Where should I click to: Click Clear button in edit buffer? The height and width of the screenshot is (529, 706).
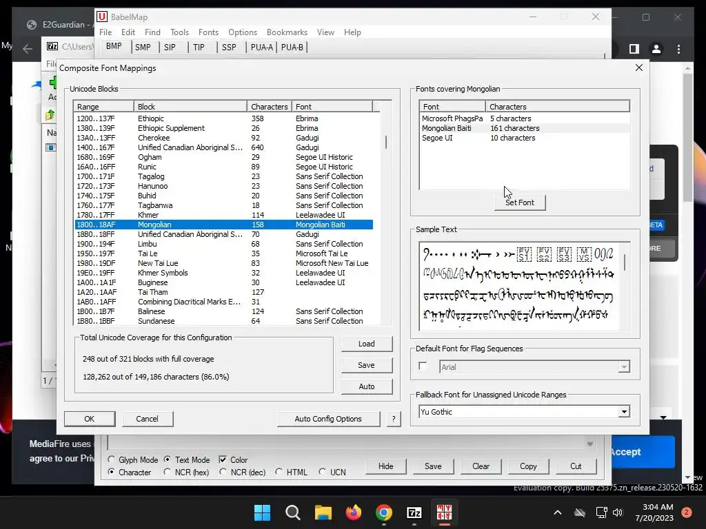(x=481, y=466)
